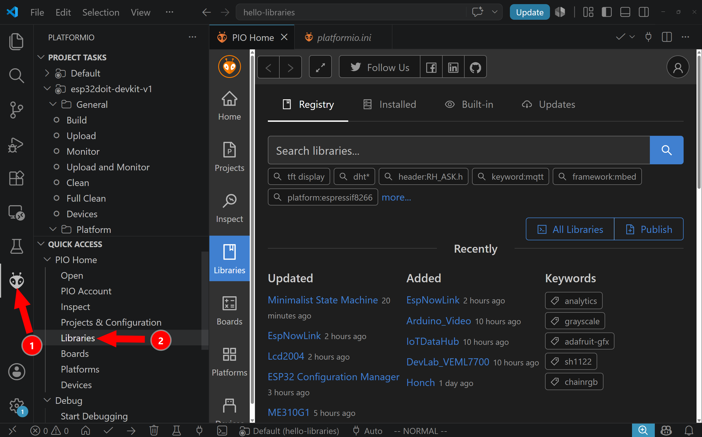Collapse the PROJECT TASKS section
Viewport: 702px width, 437px height.
pyautogui.click(x=41, y=57)
